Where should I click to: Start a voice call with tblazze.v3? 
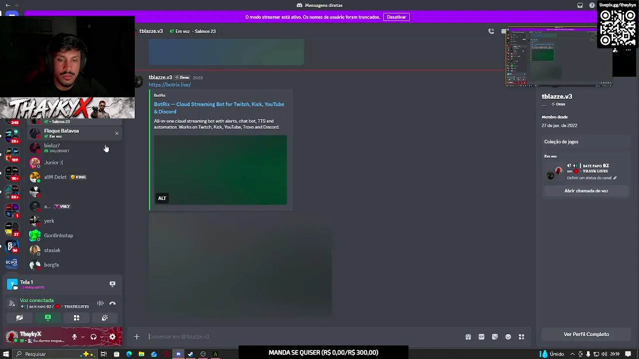[x=491, y=31]
